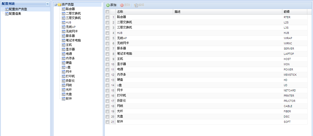Collapse the 配置列表 sidebar panel

tap(47, 4)
